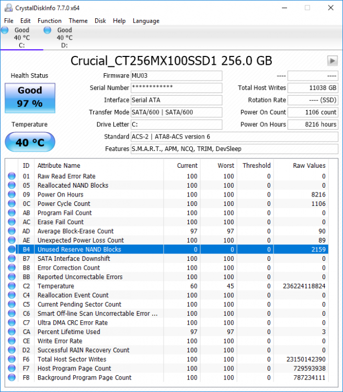Image resolution: width=343 pixels, height=392 pixels.
Task: Click the drive title Crucial_CT256MX100SSD1
Action: (x=171, y=61)
